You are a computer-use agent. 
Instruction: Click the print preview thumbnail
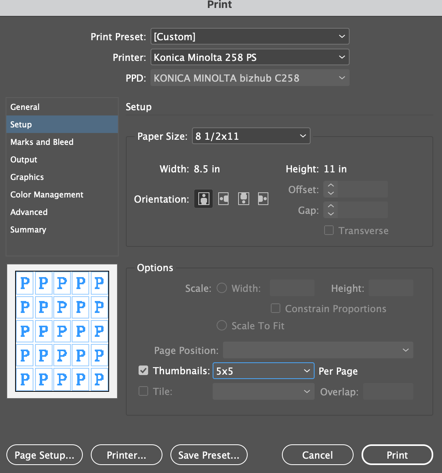(62, 331)
